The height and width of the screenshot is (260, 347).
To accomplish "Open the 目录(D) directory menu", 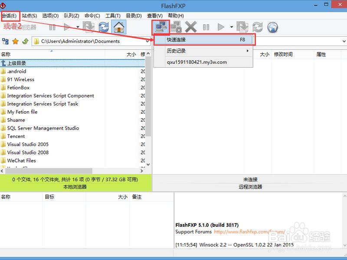I will pos(134,16).
